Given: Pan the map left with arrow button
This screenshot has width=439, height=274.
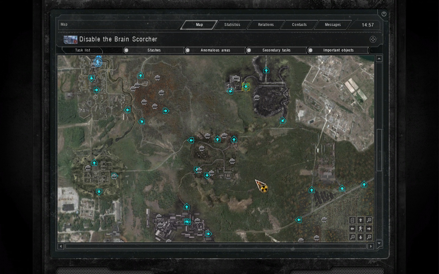Looking at the screenshot, I should coord(352,229).
